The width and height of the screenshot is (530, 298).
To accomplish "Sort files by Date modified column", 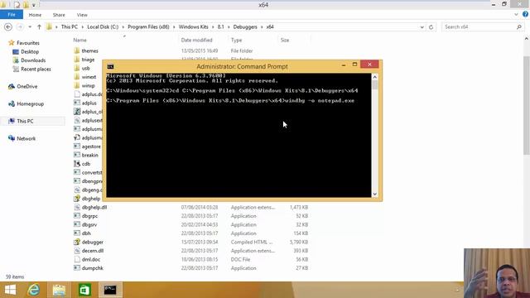I will 197,40.
